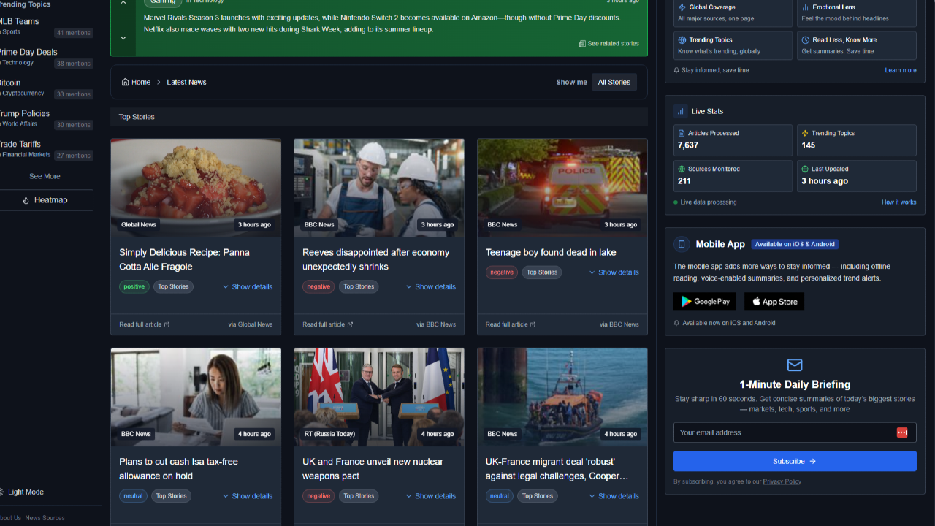This screenshot has width=935, height=526.
Task: Click the chevron-down arrow on the Gaming banner
Action: point(123,38)
